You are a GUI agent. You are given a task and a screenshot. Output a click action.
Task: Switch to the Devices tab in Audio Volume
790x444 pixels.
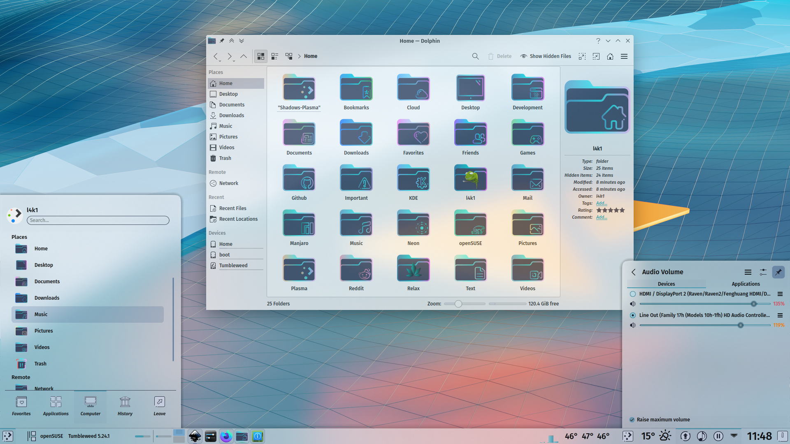(x=666, y=284)
